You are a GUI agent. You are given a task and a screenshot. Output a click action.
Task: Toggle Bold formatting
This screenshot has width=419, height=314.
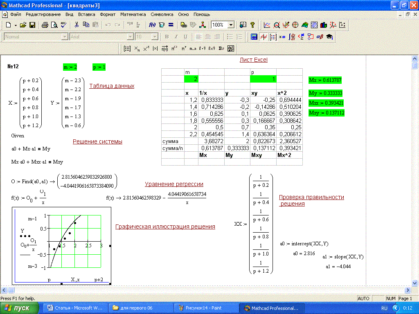coord(167,37)
